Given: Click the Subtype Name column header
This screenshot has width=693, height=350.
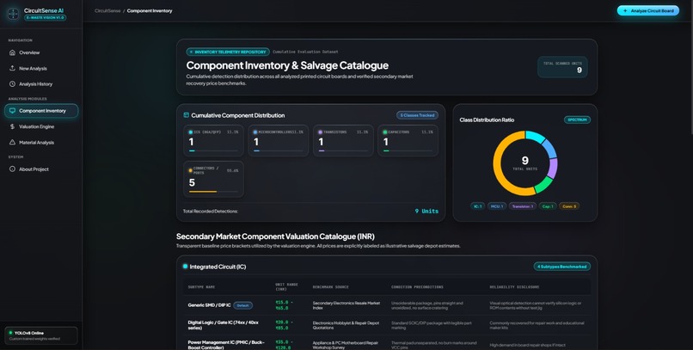Looking at the screenshot, I should [201, 287].
